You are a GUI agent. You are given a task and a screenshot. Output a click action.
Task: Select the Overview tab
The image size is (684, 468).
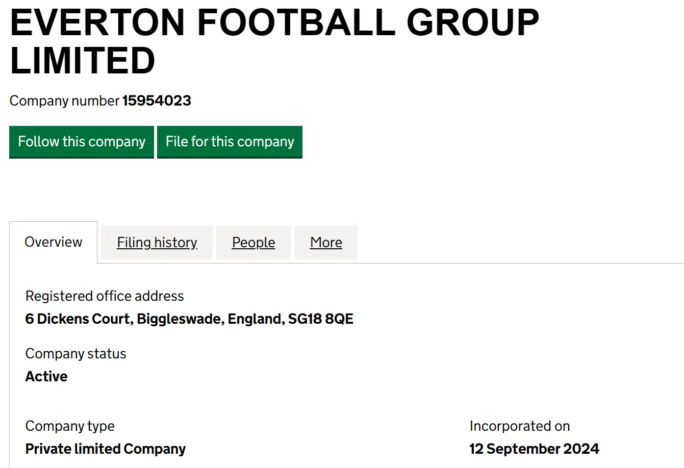click(54, 242)
